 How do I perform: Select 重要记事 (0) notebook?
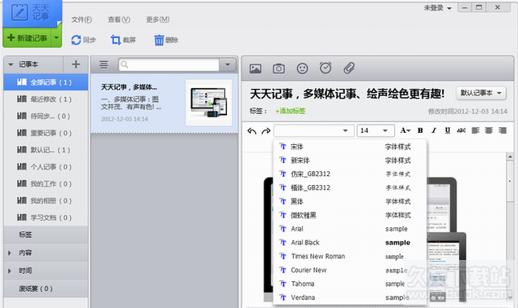[x=46, y=133]
